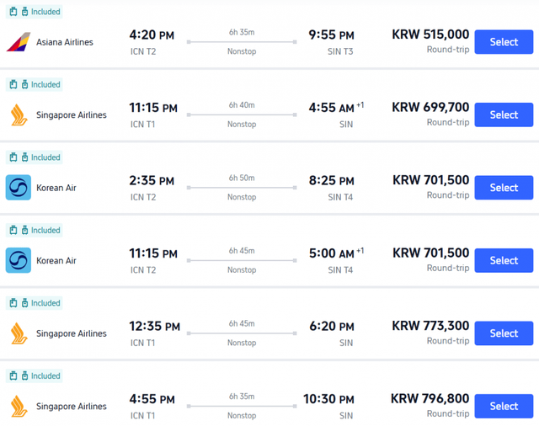This screenshot has height=426, width=539.
Task: Click baggage Included icon on KRW 796,800 flight
Action: tap(13, 375)
